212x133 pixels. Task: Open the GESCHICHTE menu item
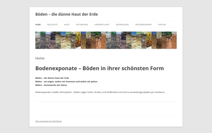pos(52,24)
